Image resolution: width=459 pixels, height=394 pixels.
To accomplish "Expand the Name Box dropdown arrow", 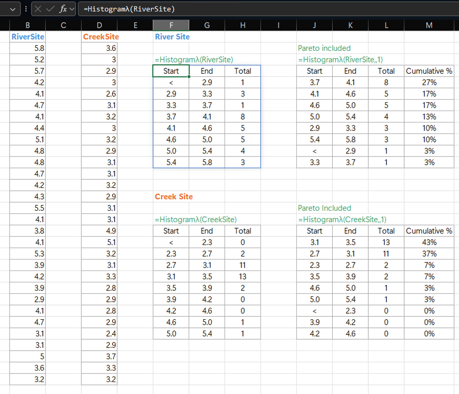I will point(12,9).
